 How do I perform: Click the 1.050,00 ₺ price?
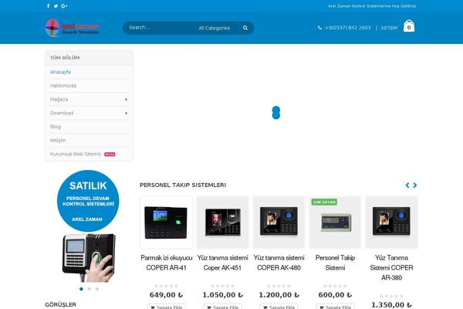point(222,295)
